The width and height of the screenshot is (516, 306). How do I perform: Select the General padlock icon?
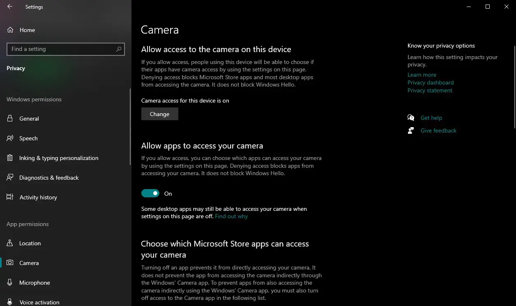10,119
